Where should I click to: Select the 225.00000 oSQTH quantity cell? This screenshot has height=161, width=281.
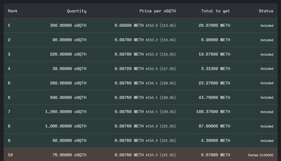68,54
